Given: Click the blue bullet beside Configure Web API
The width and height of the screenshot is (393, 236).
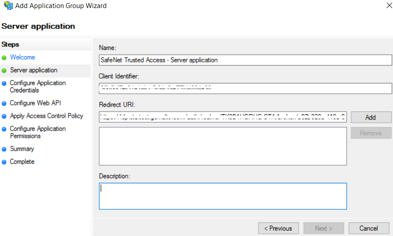Looking at the screenshot, I should tap(4, 104).
